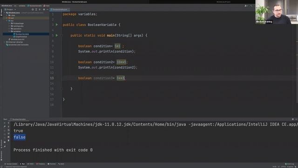The image size is (298, 168).
Task: Click Structure vertical tab on left stripe
Action: click(1, 144)
